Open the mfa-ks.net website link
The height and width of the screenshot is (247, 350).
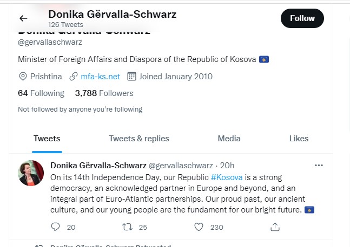pos(100,77)
